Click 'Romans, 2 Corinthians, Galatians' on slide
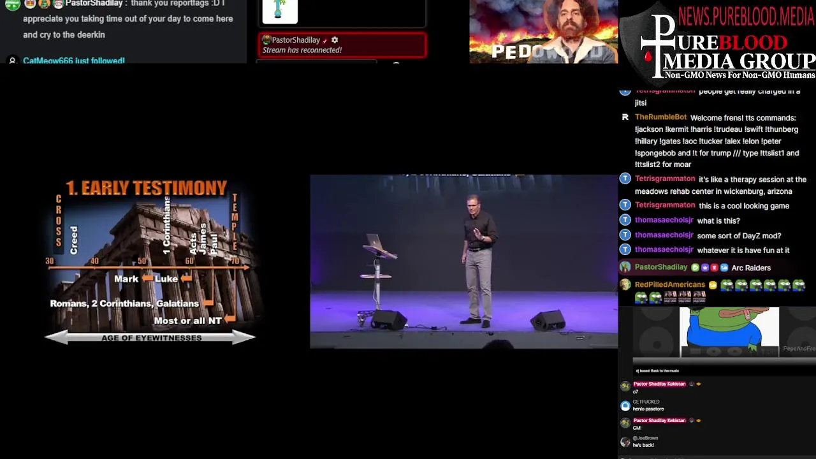 [124, 303]
